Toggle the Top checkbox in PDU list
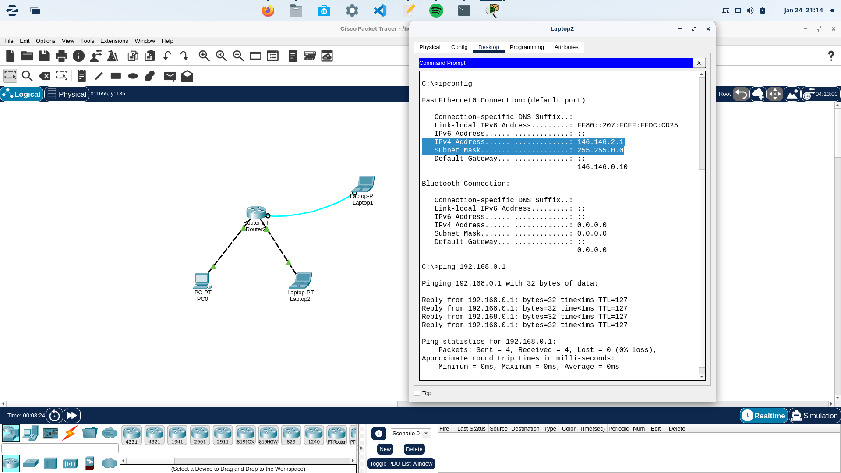 (x=417, y=393)
